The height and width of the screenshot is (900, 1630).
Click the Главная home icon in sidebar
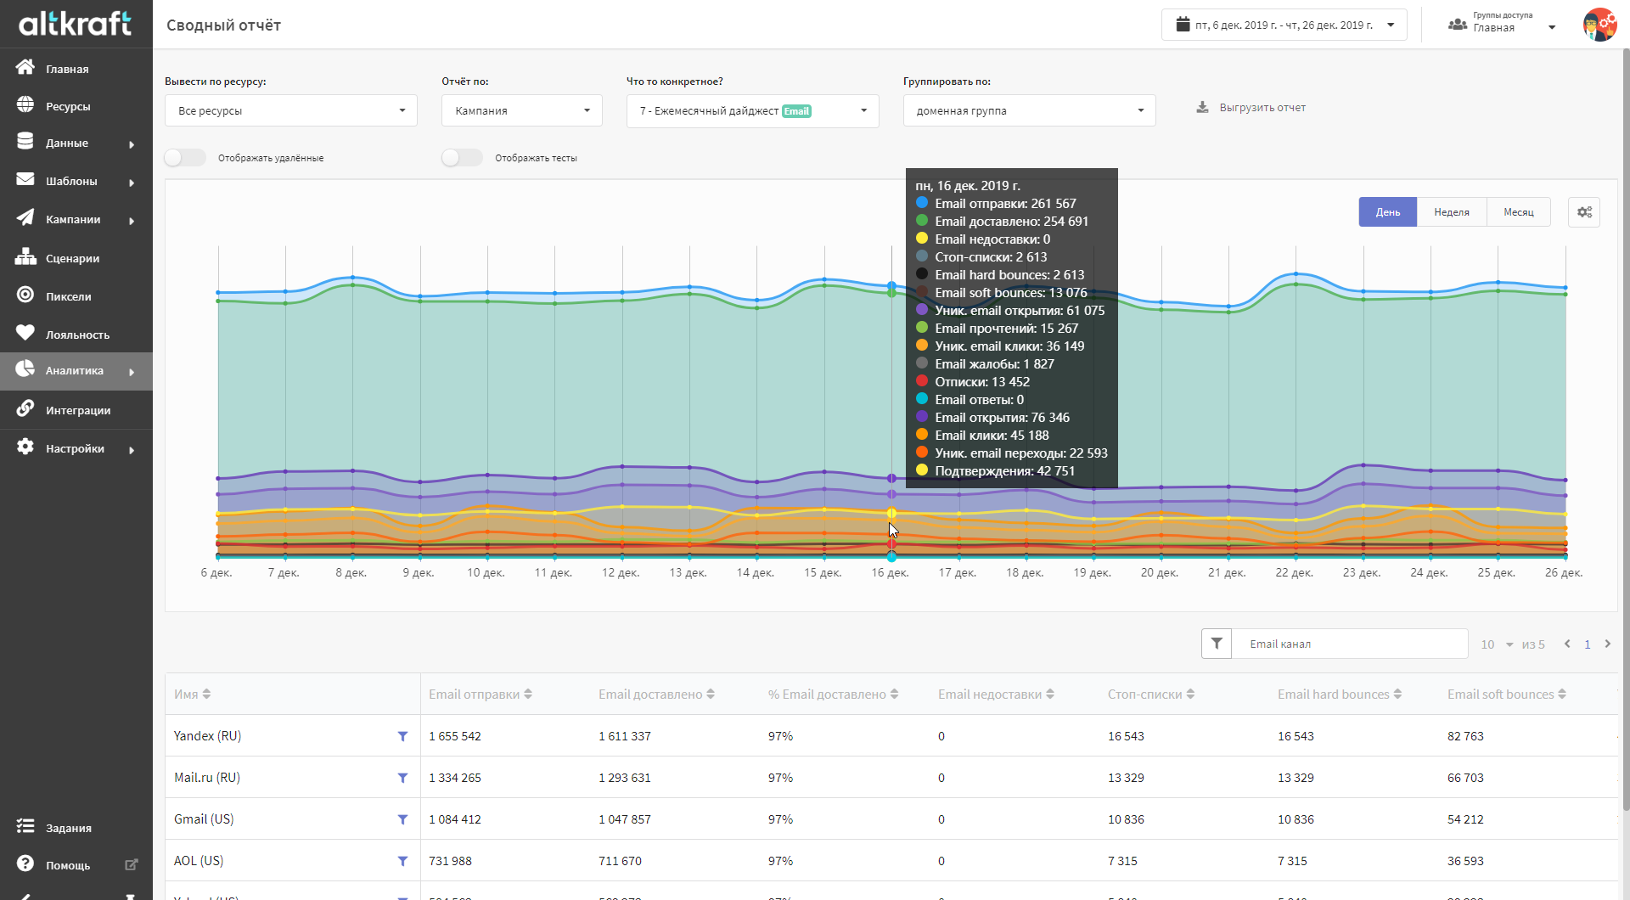coord(25,67)
